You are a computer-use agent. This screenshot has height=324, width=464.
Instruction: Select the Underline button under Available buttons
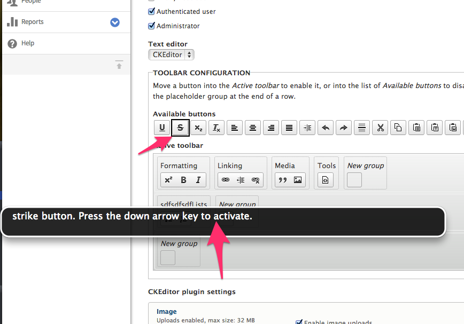(161, 128)
